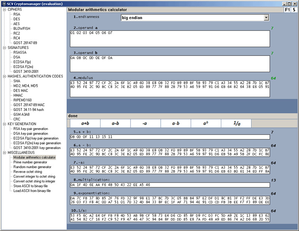Select RC4 cipher tree item

pos(16,38)
